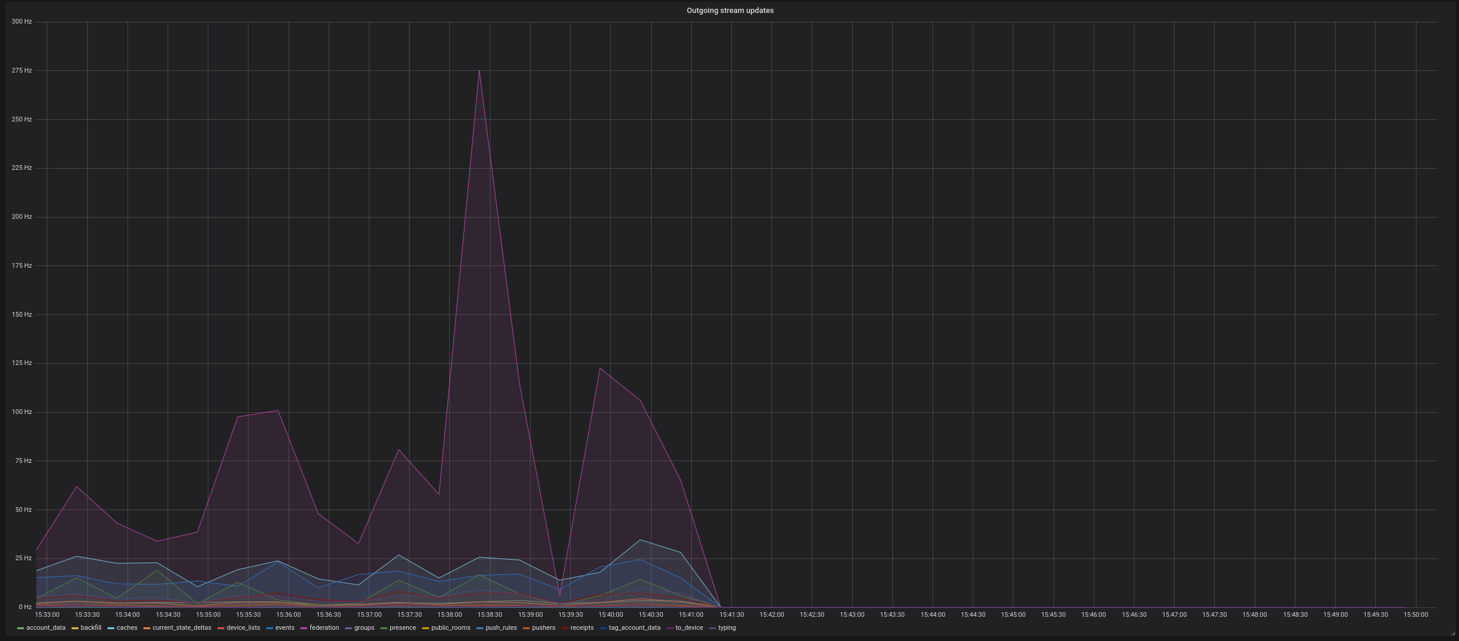This screenshot has width=1459, height=641.
Task: Open the 'Outgoing stream updates' panel title menu
Action: (x=730, y=11)
